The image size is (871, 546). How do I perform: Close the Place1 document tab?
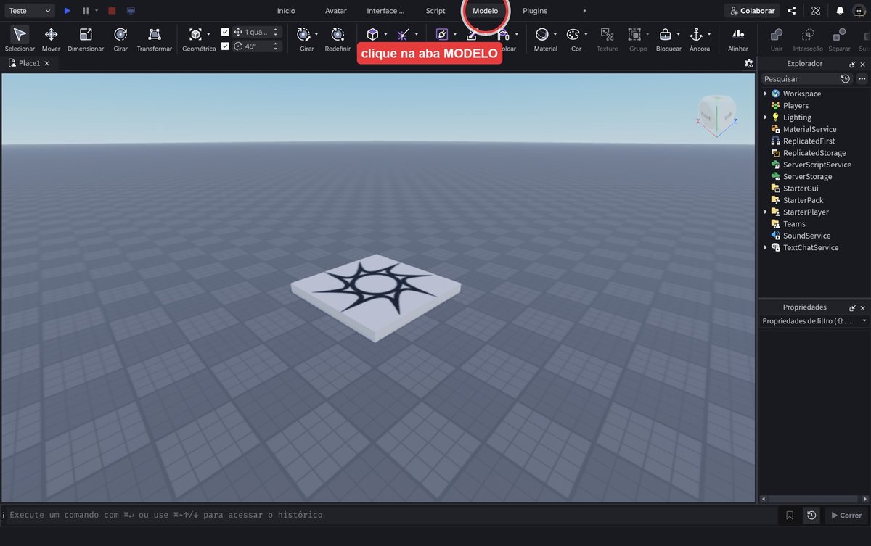click(47, 63)
